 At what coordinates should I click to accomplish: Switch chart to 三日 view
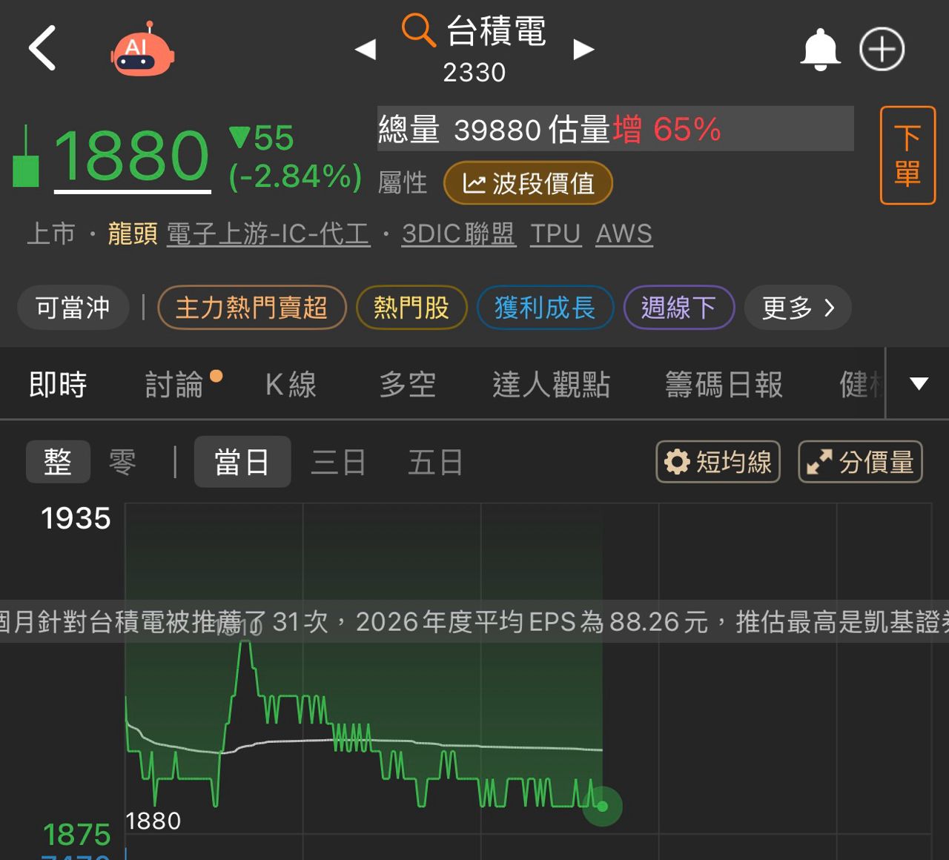pos(338,462)
